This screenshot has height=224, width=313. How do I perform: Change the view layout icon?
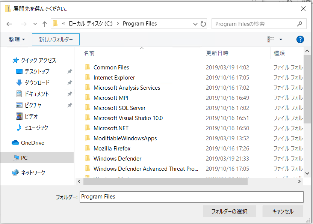coord(271,39)
